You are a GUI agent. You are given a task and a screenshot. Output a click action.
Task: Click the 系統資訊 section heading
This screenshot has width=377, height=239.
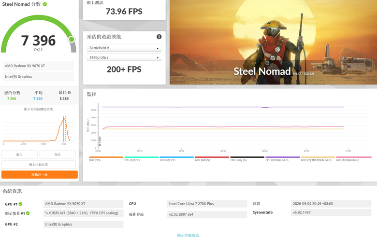click(x=12, y=191)
